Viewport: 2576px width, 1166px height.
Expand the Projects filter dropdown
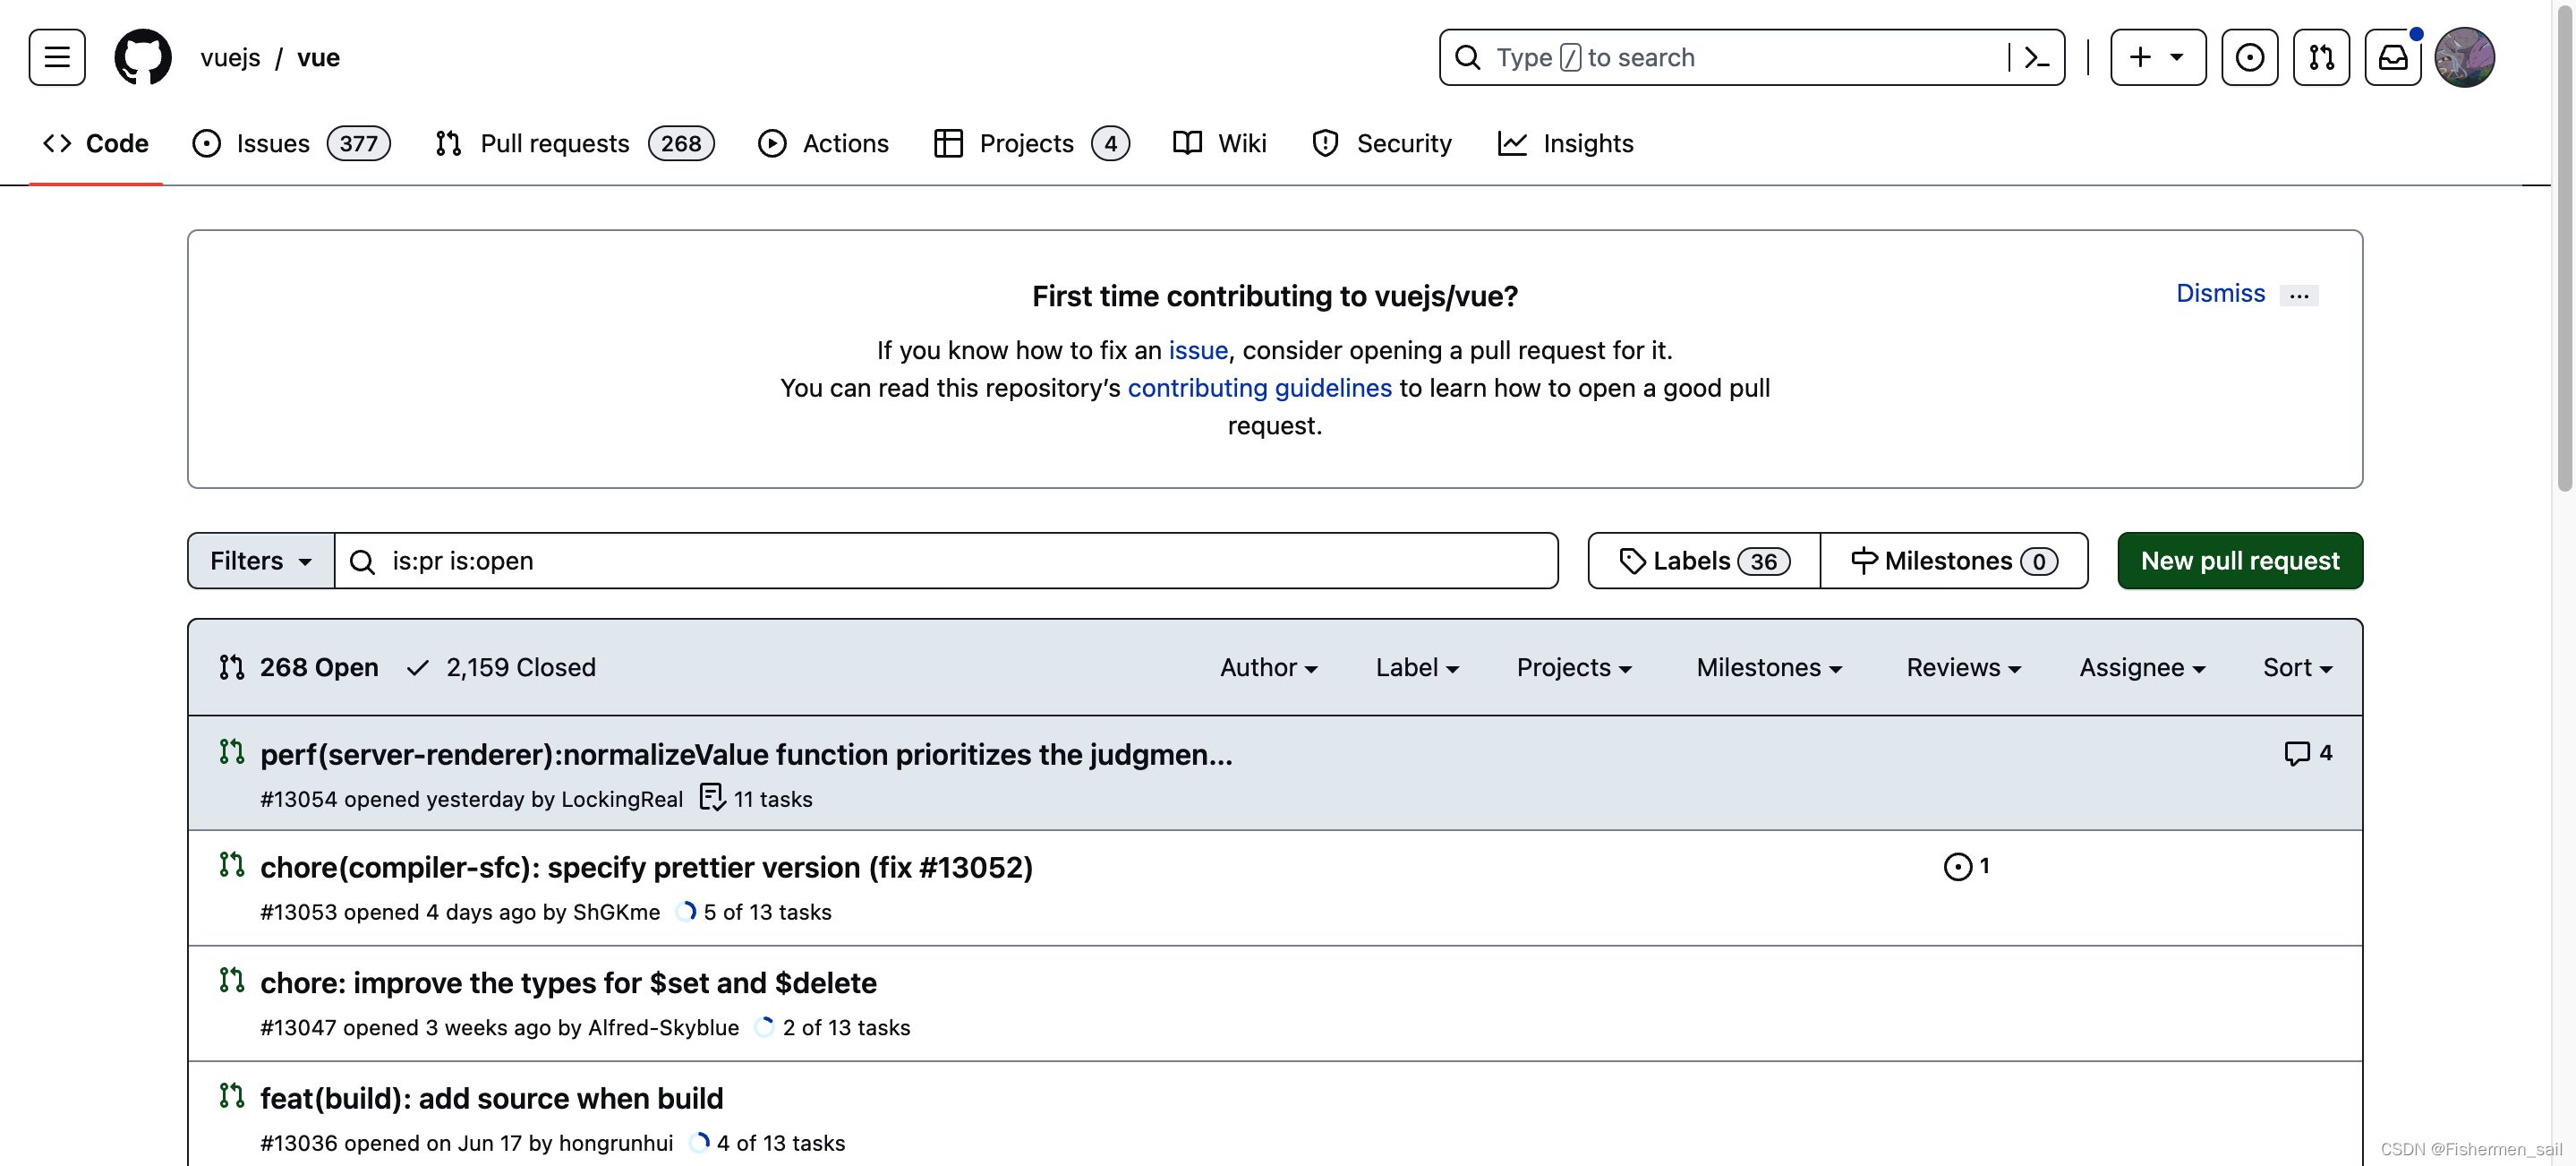click(x=1574, y=667)
